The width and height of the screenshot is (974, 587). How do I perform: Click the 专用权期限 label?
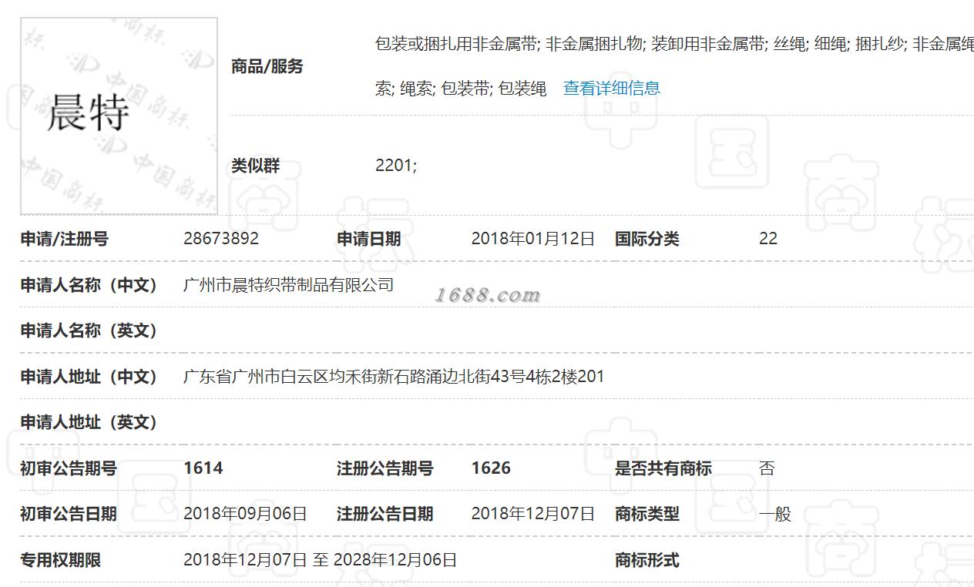click(x=61, y=560)
